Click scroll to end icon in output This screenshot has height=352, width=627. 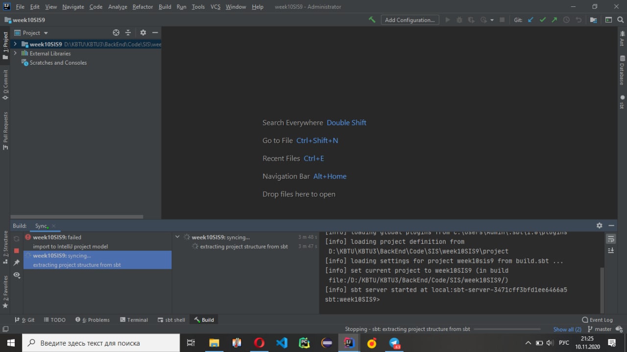point(611,250)
